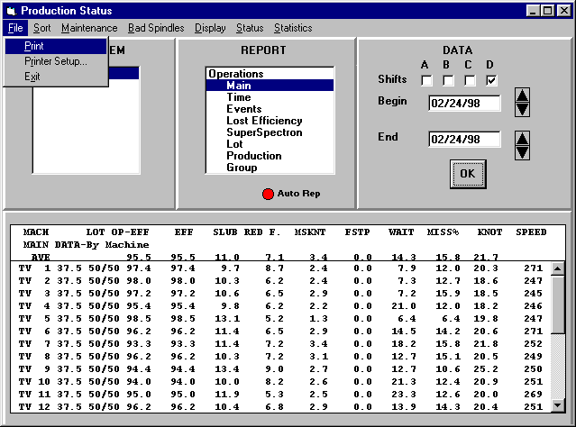
Task: Open the File menu
Action: pos(15,28)
